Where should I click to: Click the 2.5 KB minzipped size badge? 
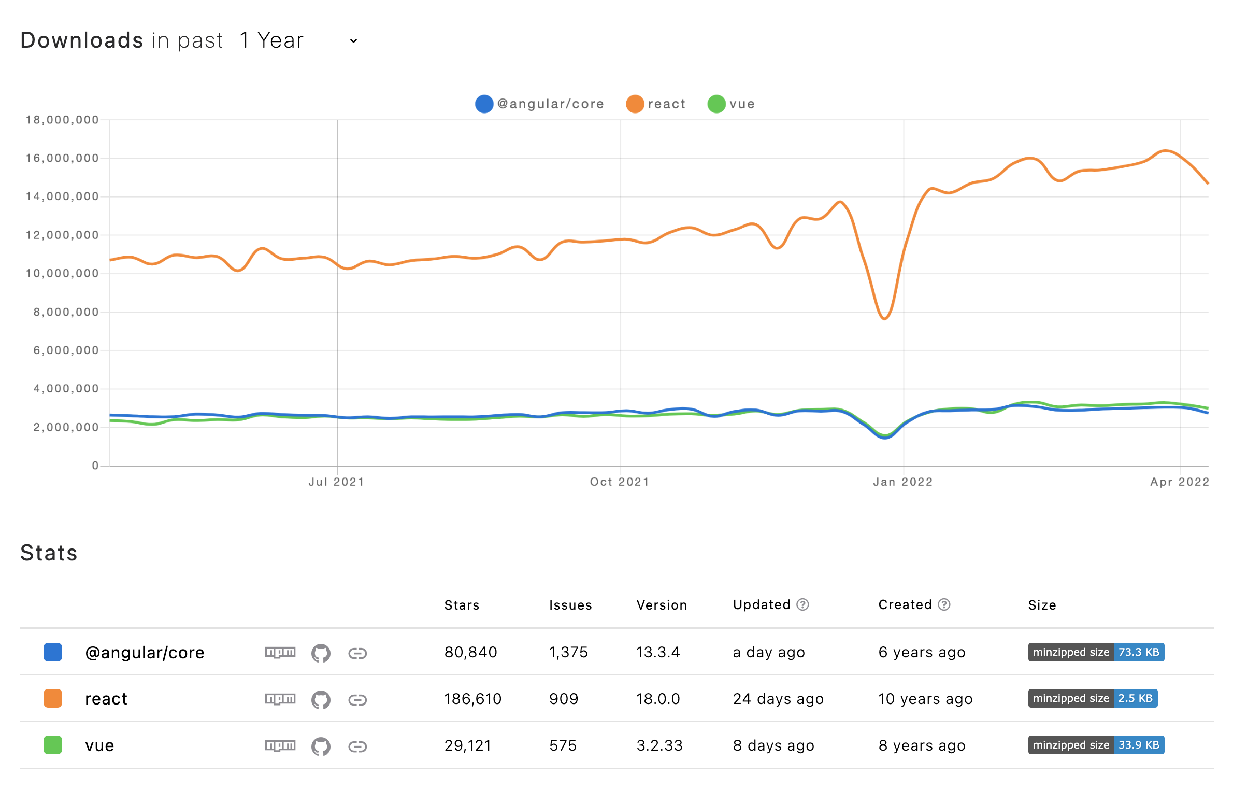(1093, 698)
